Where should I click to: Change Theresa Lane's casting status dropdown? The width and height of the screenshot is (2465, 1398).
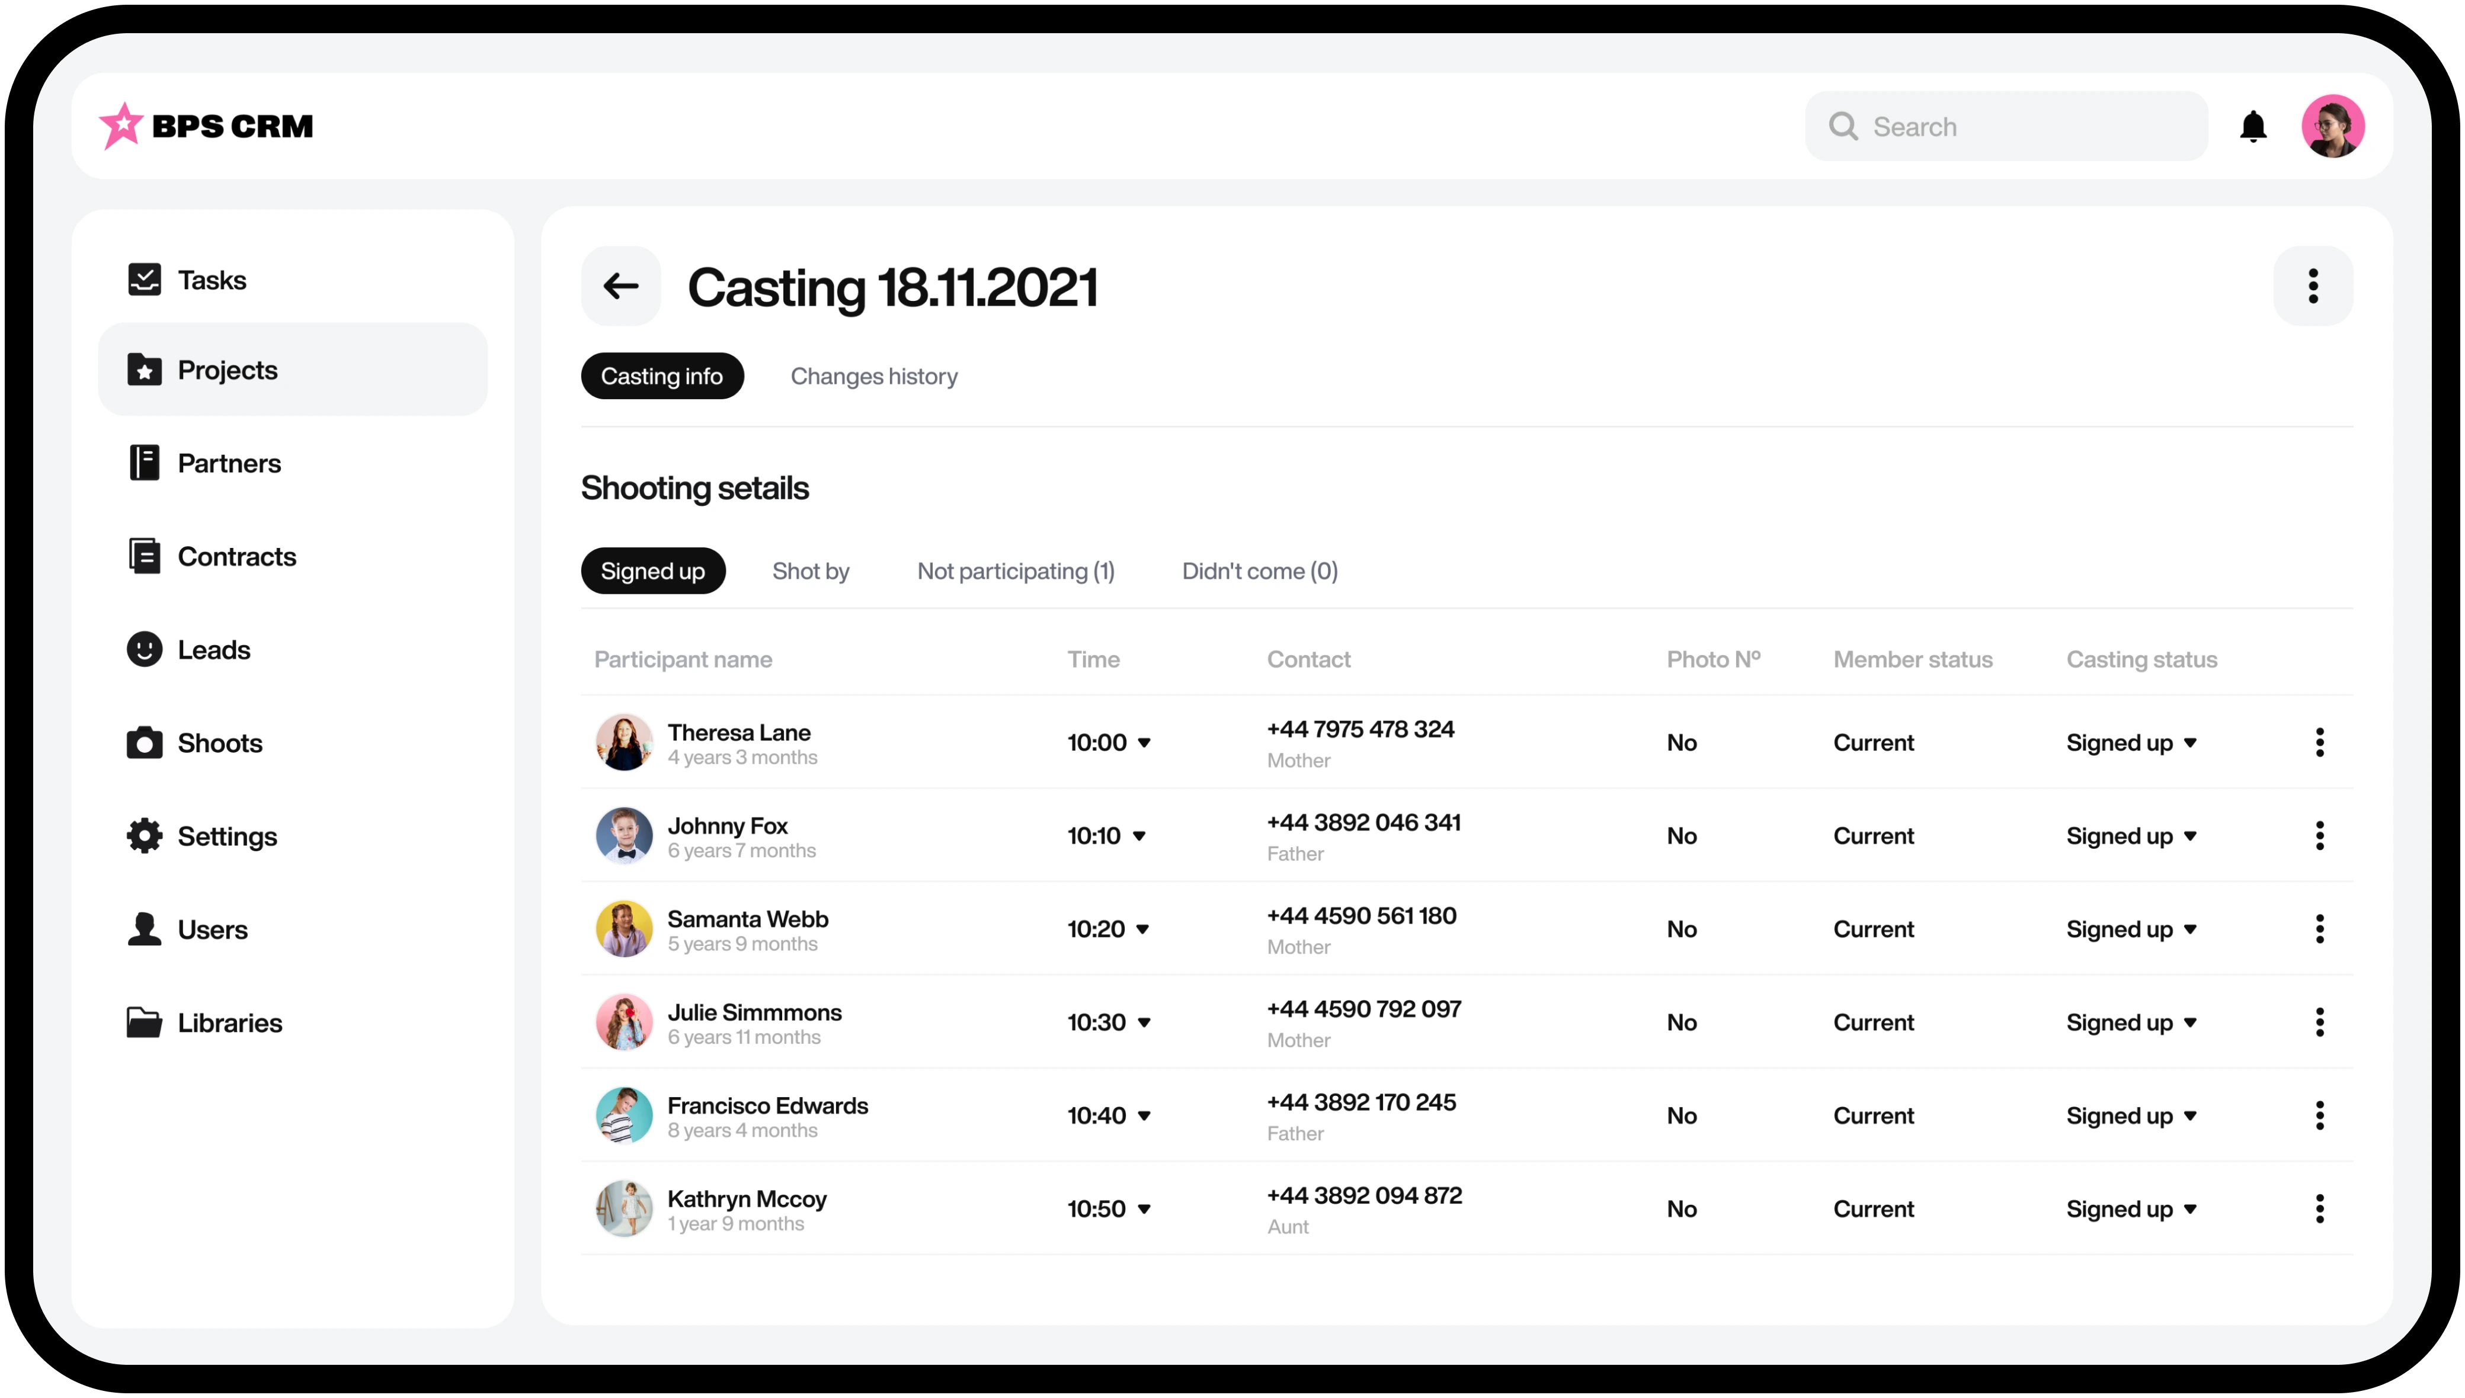tap(2132, 742)
